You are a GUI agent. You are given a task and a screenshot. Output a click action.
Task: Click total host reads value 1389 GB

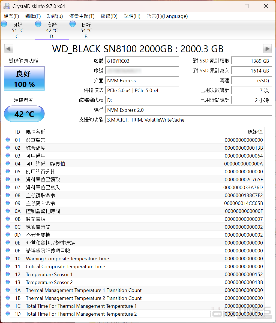(252, 61)
